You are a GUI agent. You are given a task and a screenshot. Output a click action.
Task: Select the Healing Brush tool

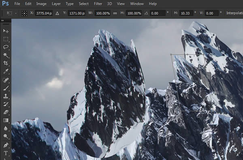6,80
